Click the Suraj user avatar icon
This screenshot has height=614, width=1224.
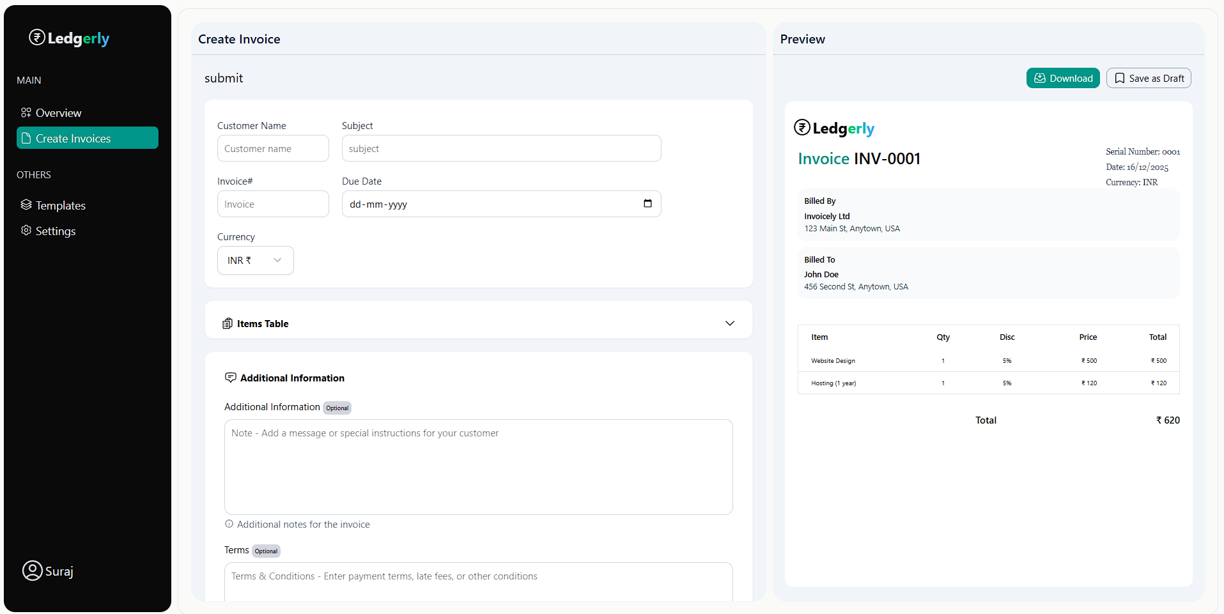coord(32,571)
